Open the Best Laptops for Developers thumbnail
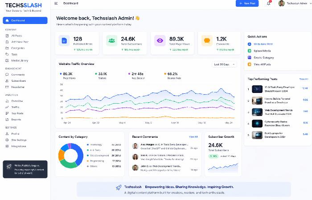The height and width of the screenshot is (200, 312). (x=257, y=135)
